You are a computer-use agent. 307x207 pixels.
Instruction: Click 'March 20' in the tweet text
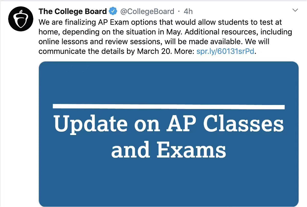(155, 51)
